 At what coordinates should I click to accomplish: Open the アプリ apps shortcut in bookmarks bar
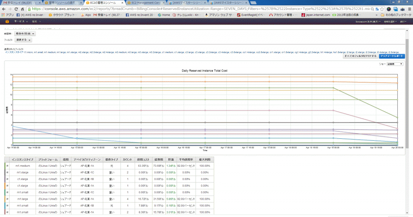point(8,15)
